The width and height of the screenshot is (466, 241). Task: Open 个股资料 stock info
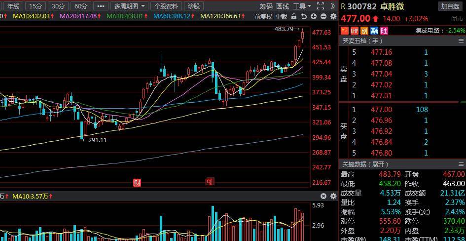(166, 6)
